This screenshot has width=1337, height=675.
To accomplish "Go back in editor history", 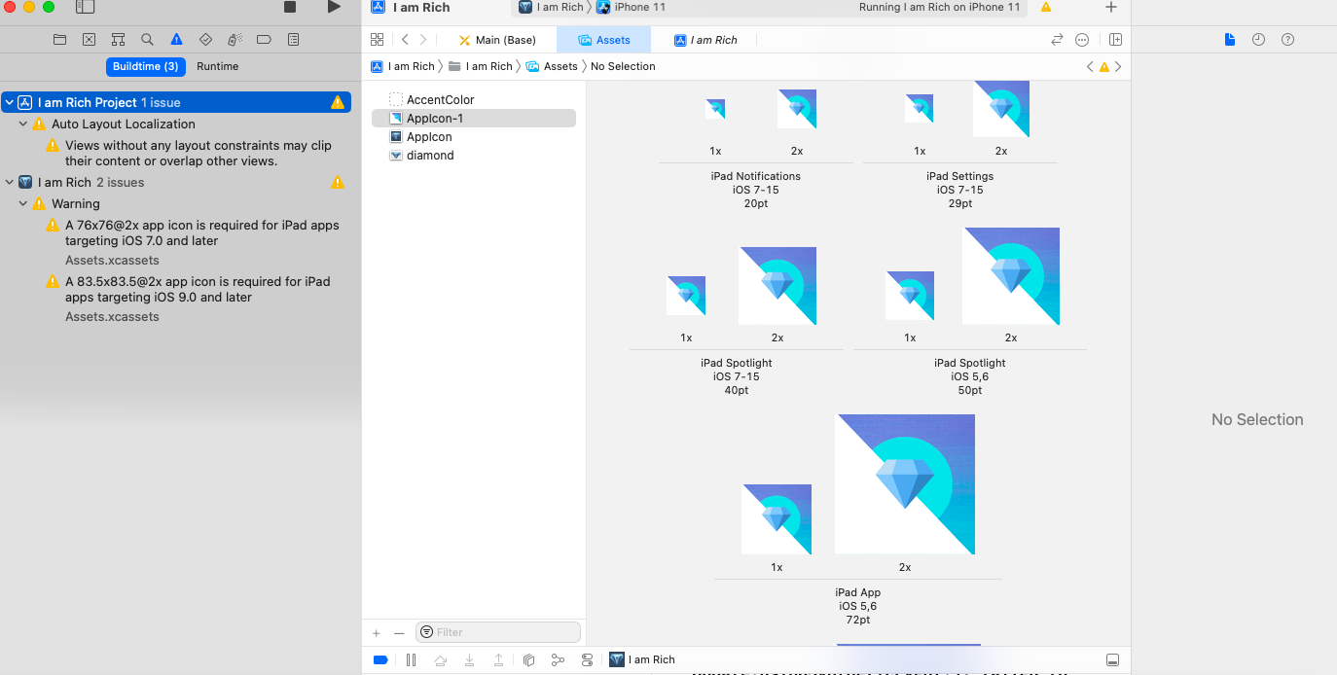I will pyautogui.click(x=405, y=40).
